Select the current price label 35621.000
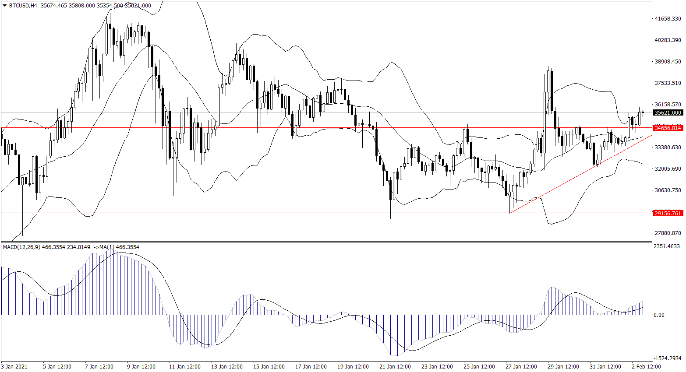Image resolution: width=686 pixels, height=372 pixels. click(x=668, y=113)
